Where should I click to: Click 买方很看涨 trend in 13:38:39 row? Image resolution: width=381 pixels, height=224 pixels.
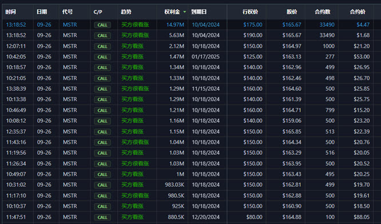pos(135,89)
